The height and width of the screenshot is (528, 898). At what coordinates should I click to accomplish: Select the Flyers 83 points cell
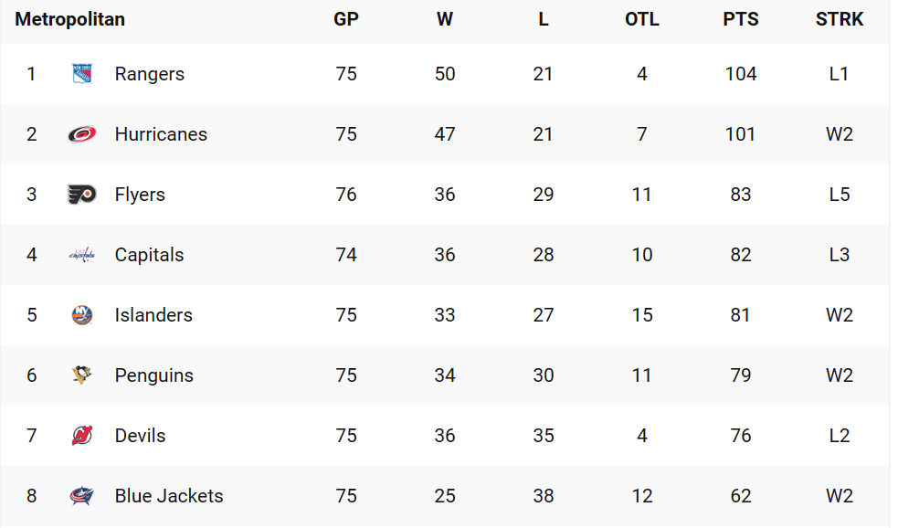741,195
